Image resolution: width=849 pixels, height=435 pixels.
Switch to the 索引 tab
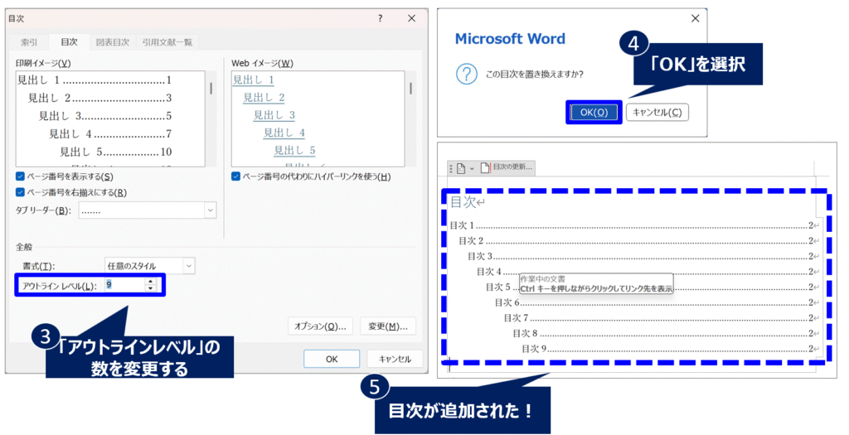point(29,42)
